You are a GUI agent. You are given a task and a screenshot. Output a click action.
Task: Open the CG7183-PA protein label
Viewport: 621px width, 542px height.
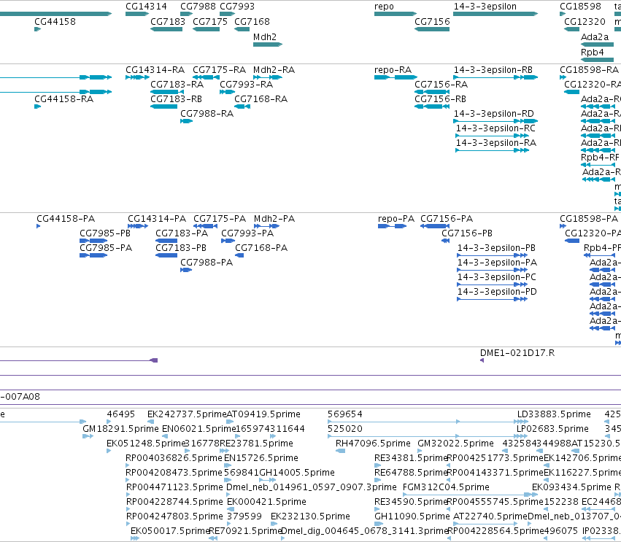coord(182,233)
